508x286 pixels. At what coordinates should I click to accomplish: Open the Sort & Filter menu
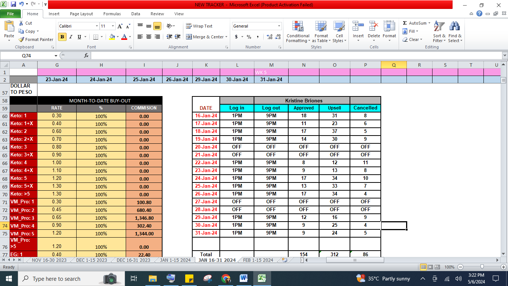(439, 32)
